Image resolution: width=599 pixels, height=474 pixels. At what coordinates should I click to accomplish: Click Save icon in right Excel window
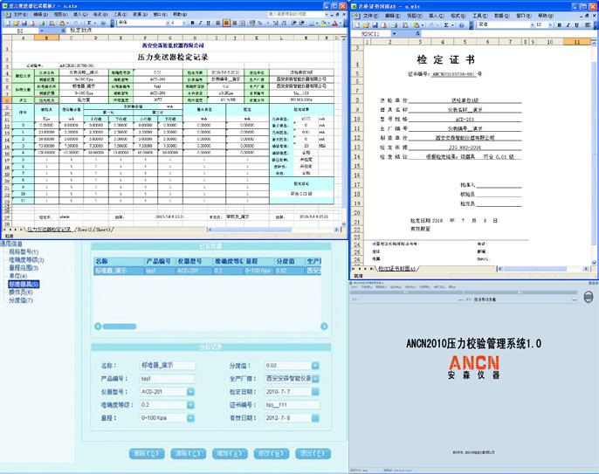[x=375, y=24]
